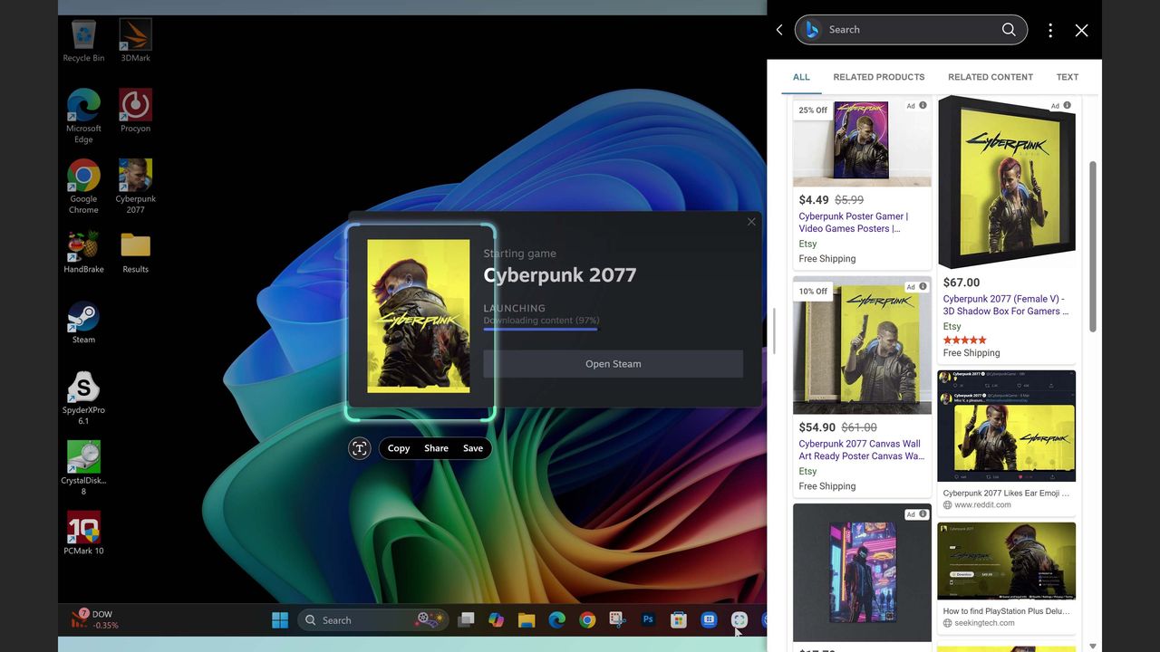Viewport: 1160px width, 652px height.
Task: Open File Explorer from the taskbar
Action: point(527,620)
